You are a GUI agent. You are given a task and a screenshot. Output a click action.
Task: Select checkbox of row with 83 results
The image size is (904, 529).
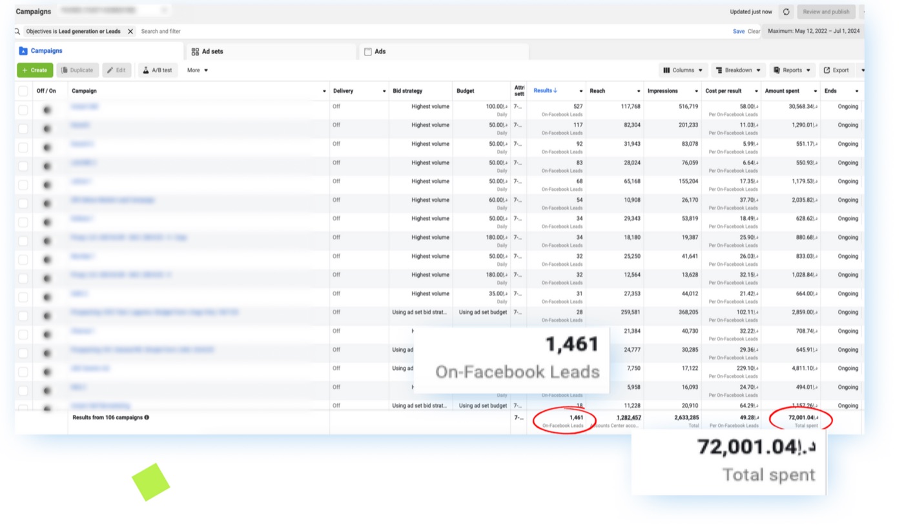tap(23, 166)
